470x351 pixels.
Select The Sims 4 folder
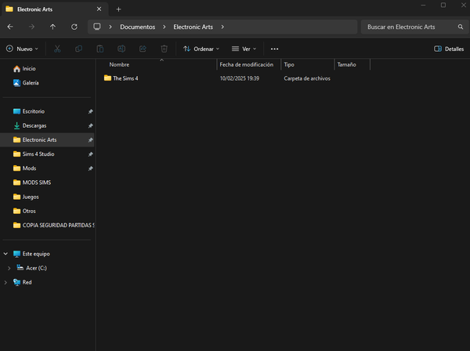tap(125, 78)
